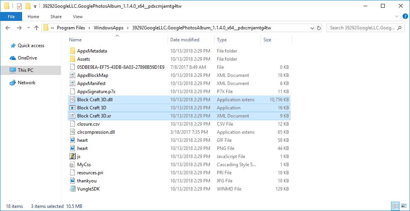This screenshot has height=211, width=410.
Task: Select the heart PNG file icon
Action: pyautogui.click(x=73, y=148)
